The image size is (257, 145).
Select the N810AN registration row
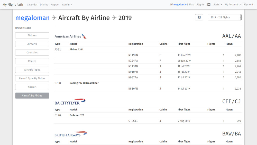point(133,89)
